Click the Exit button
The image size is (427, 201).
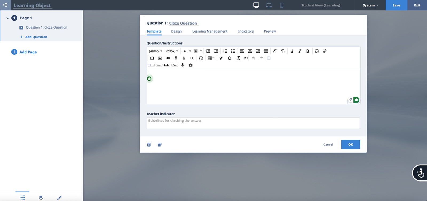(x=417, y=5)
